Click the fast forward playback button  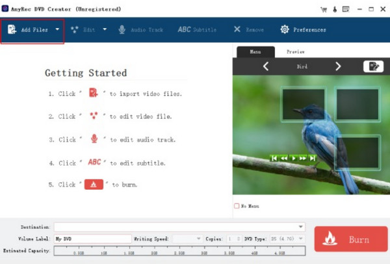coord(303,158)
